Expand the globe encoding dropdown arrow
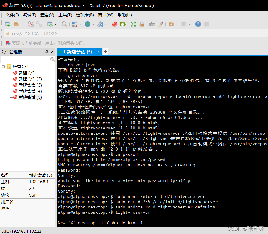Screen dimensions: 268x234 click(x=93, y=24)
